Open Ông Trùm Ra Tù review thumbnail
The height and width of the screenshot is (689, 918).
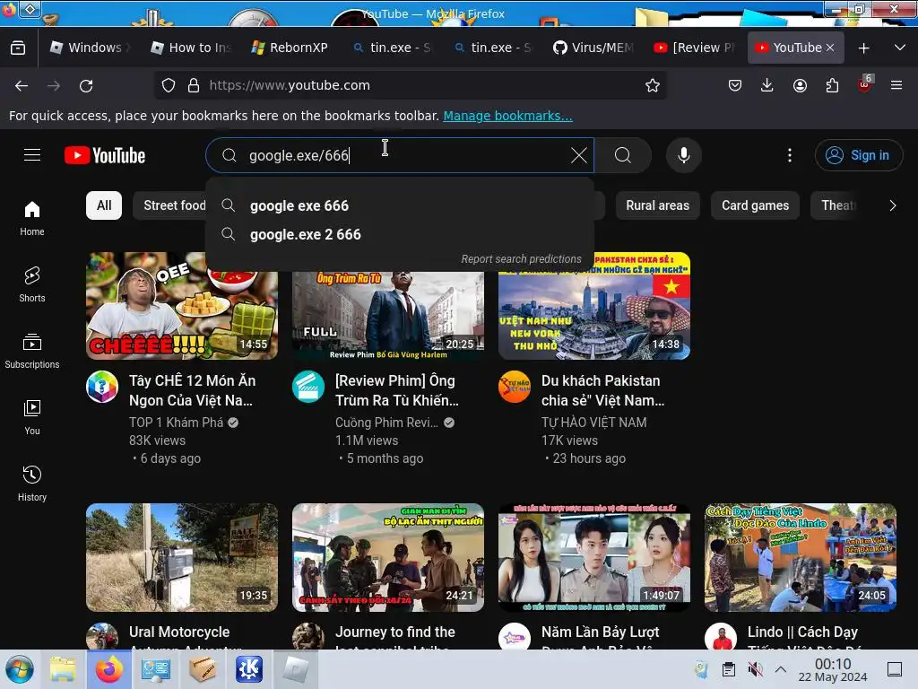pos(388,315)
